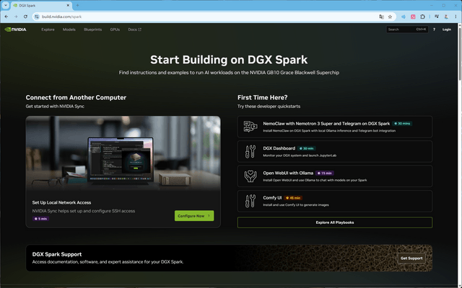
Task: Open the browser extensions puzzle icon
Action: click(x=422, y=17)
